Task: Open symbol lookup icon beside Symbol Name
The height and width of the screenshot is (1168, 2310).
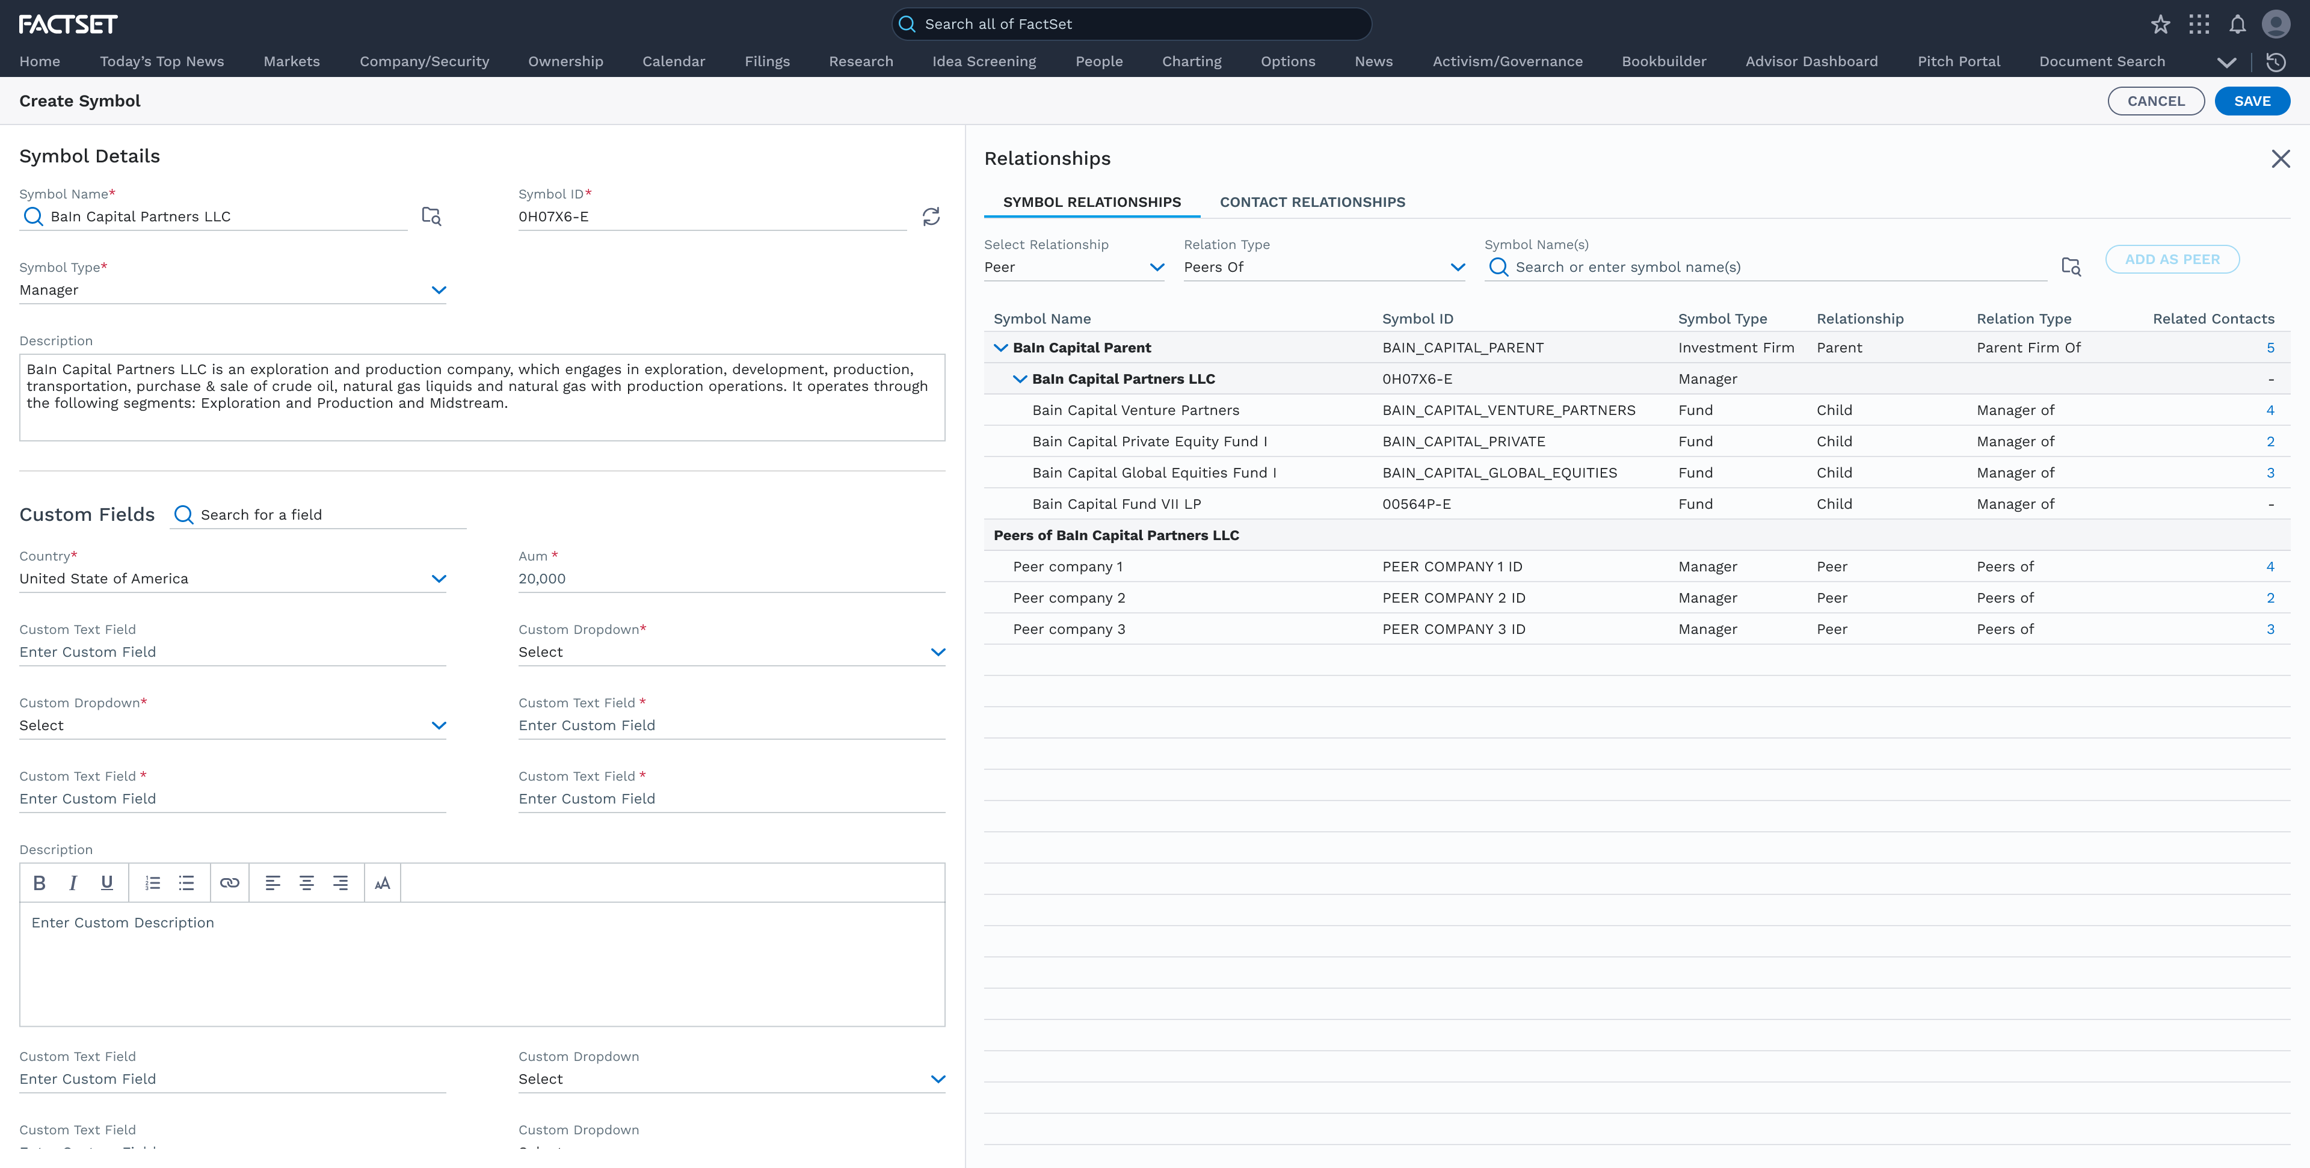Action: tap(431, 216)
